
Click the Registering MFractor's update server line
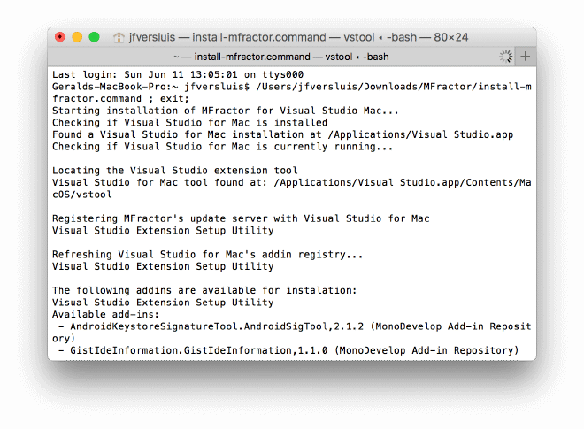click(241, 218)
